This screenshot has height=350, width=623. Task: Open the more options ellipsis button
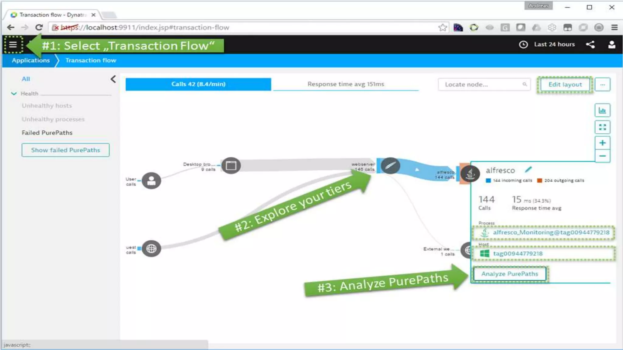click(x=602, y=84)
